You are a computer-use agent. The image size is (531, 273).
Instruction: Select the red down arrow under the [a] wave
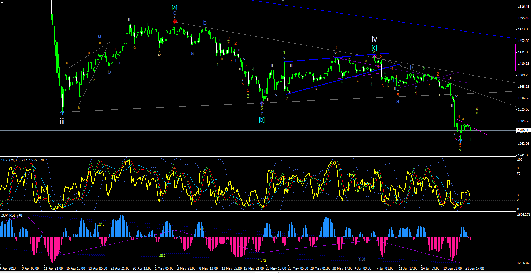click(x=175, y=21)
